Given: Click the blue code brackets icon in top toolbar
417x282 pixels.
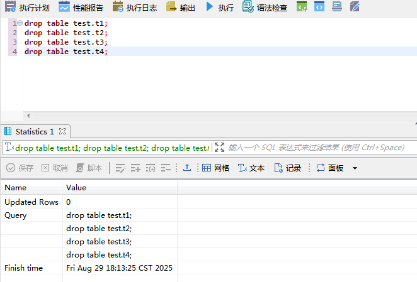Looking at the screenshot, I should pos(319,8).
